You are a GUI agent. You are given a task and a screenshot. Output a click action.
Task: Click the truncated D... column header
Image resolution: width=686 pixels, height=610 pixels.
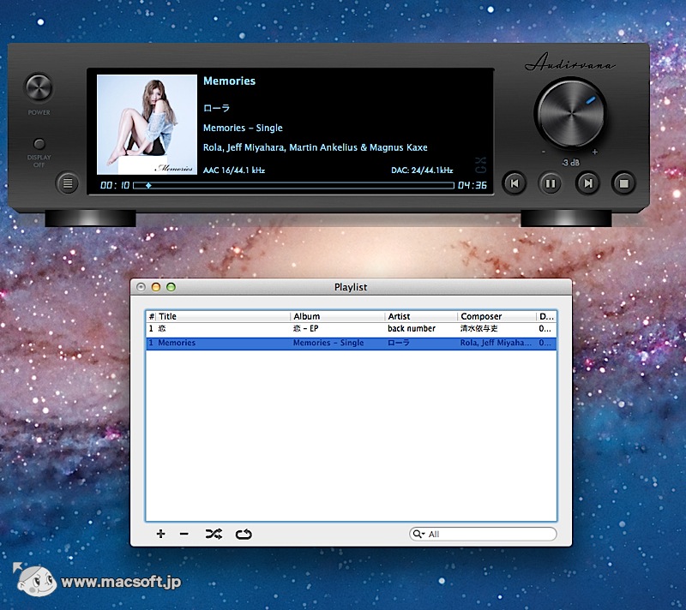point(546,316)
